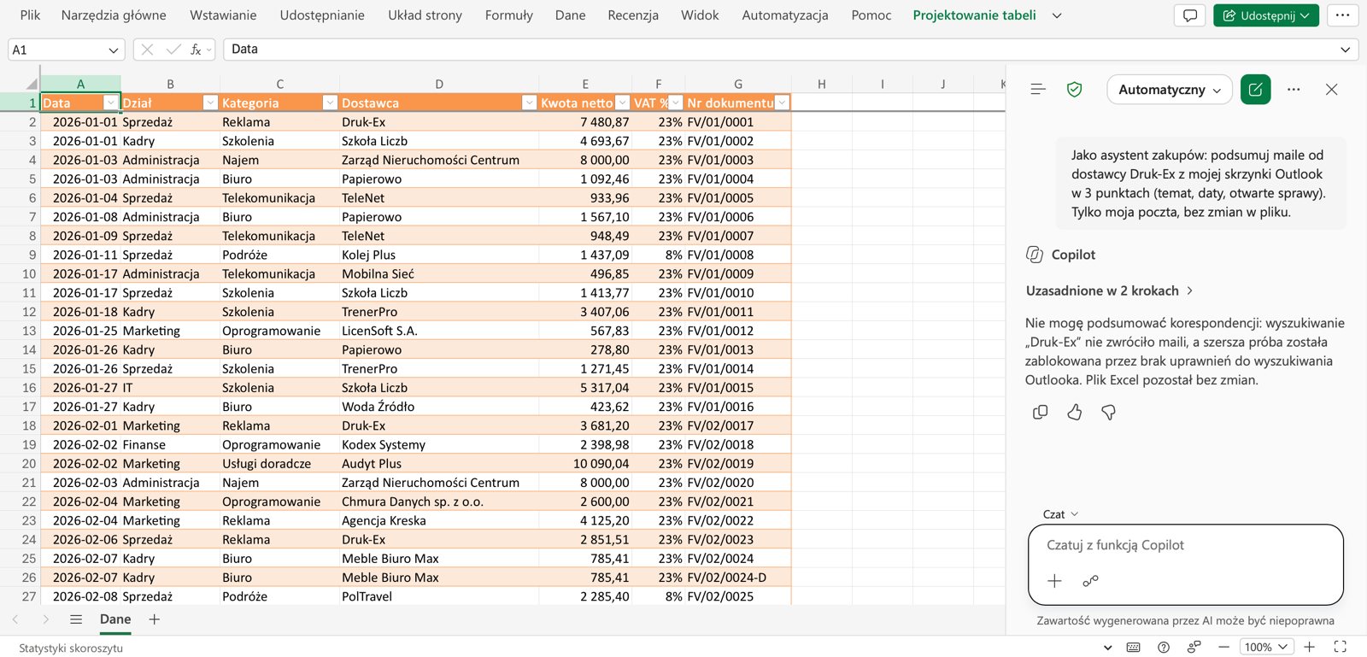This screenshot has width=1367, height=657.
Task: Click the formula bar showing Data
Action: 779,50
